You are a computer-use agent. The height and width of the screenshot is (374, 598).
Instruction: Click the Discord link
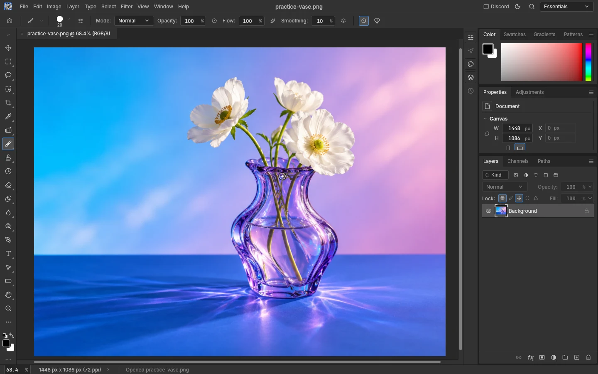click(496, 7)
